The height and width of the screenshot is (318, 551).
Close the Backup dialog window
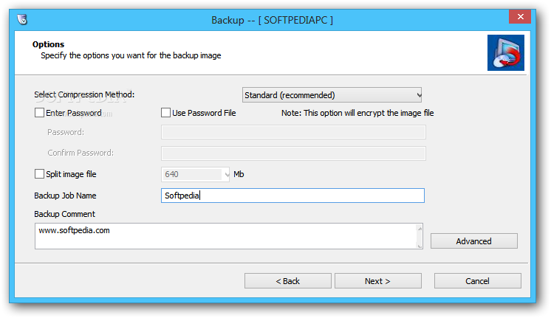pyautogui.click(x=520, y=16)
